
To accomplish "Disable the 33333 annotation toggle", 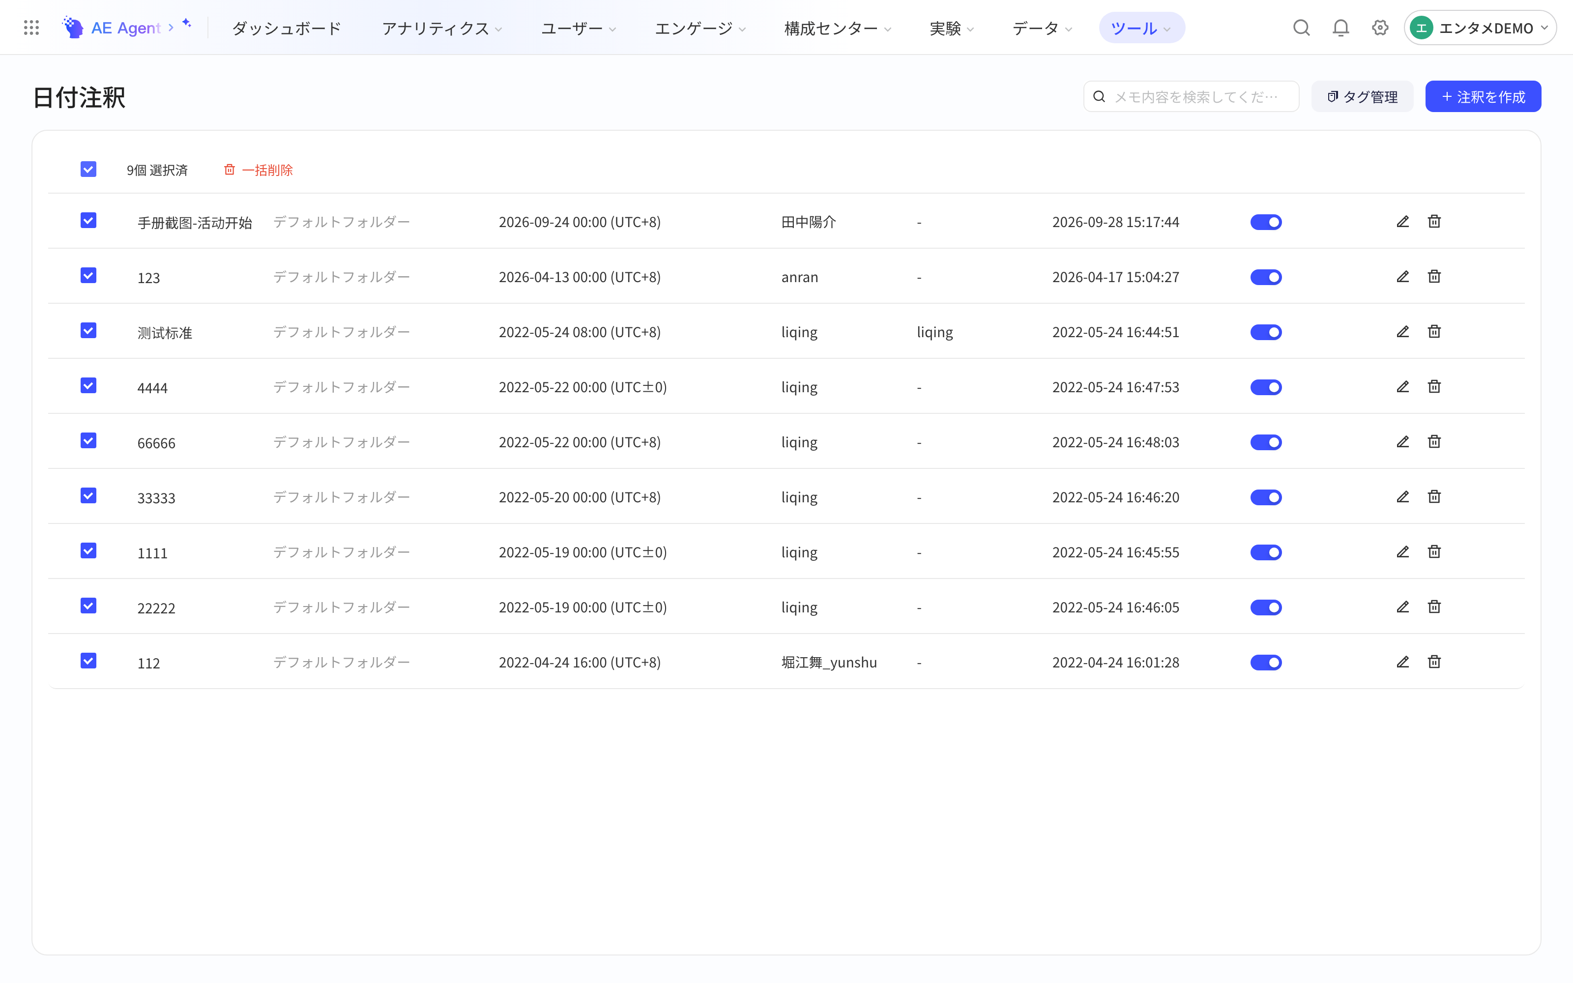I will coord(1266,497).
